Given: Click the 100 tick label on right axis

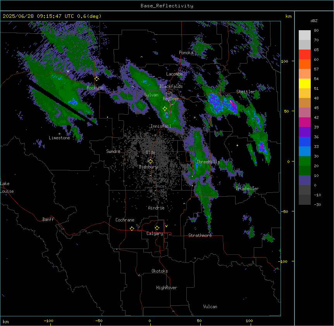Looking at the screenshot, I should point(284,61).
